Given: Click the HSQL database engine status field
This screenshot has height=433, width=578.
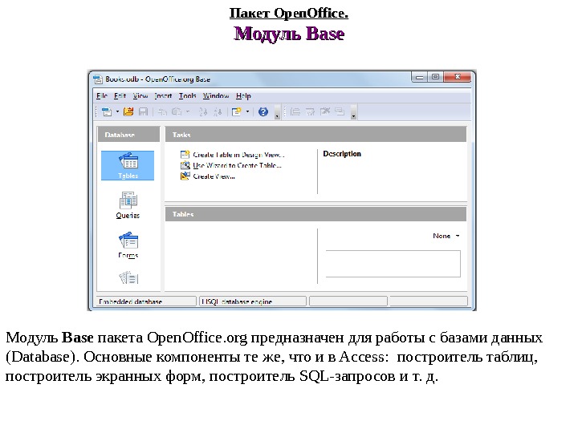Looking at the screenshot, I should [253, 301].
